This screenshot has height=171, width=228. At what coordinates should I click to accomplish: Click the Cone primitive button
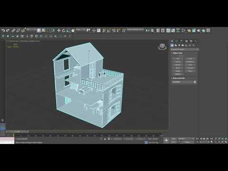click(190, 59)
